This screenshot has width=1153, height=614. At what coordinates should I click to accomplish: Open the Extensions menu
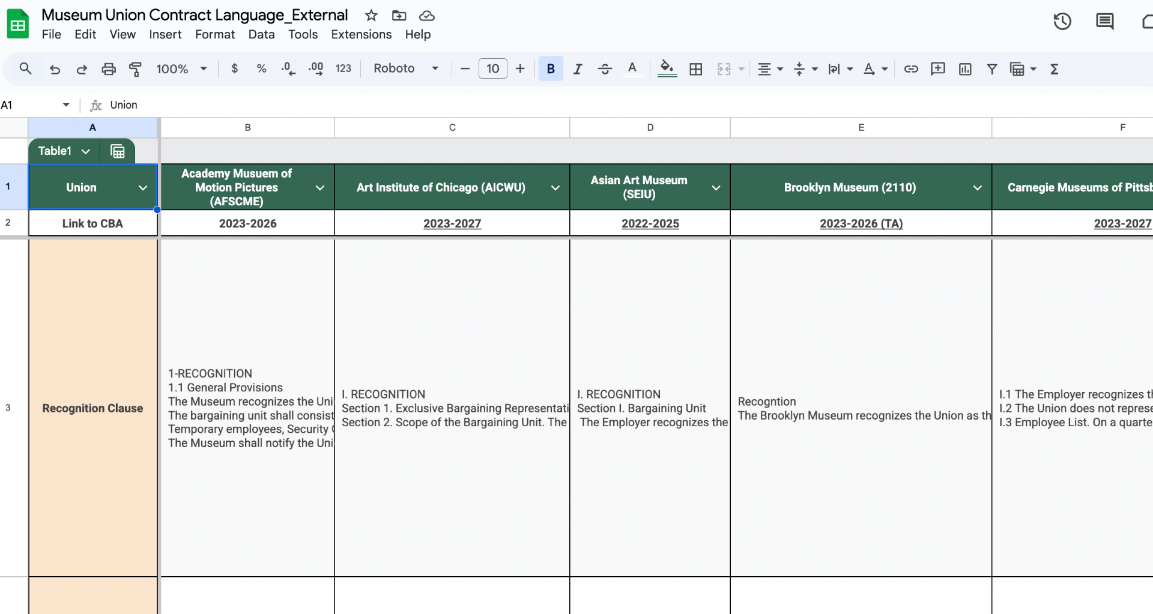click(361, 34)
